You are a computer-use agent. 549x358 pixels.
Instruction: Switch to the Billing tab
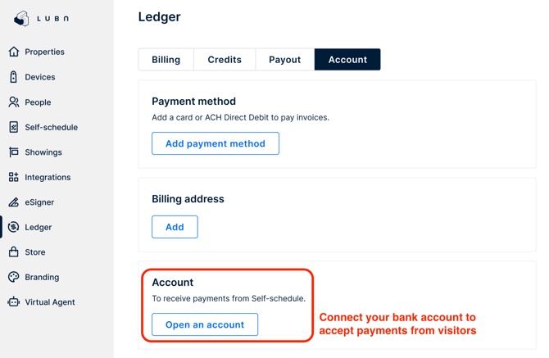[x=166, y=60]
